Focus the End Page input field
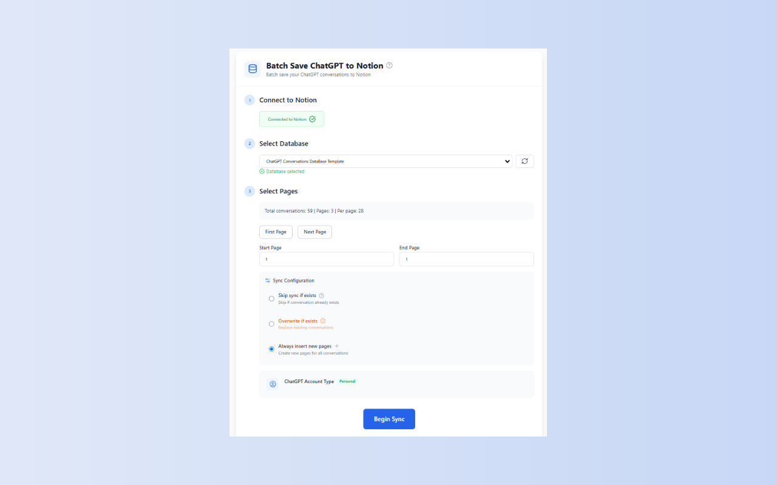Image resolution: width=777 pixels, height=485 pixels. point(467,259)
